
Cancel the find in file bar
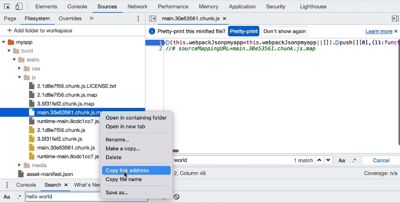(x=381, y=160)
